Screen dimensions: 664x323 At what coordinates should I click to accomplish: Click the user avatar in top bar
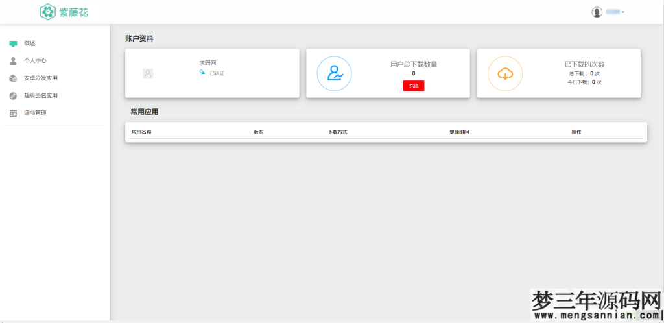tap(597, 12)
